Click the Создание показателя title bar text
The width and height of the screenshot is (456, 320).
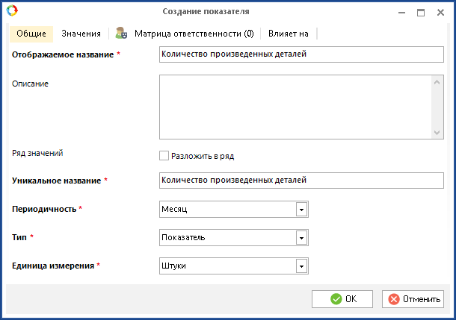point(206,12)
